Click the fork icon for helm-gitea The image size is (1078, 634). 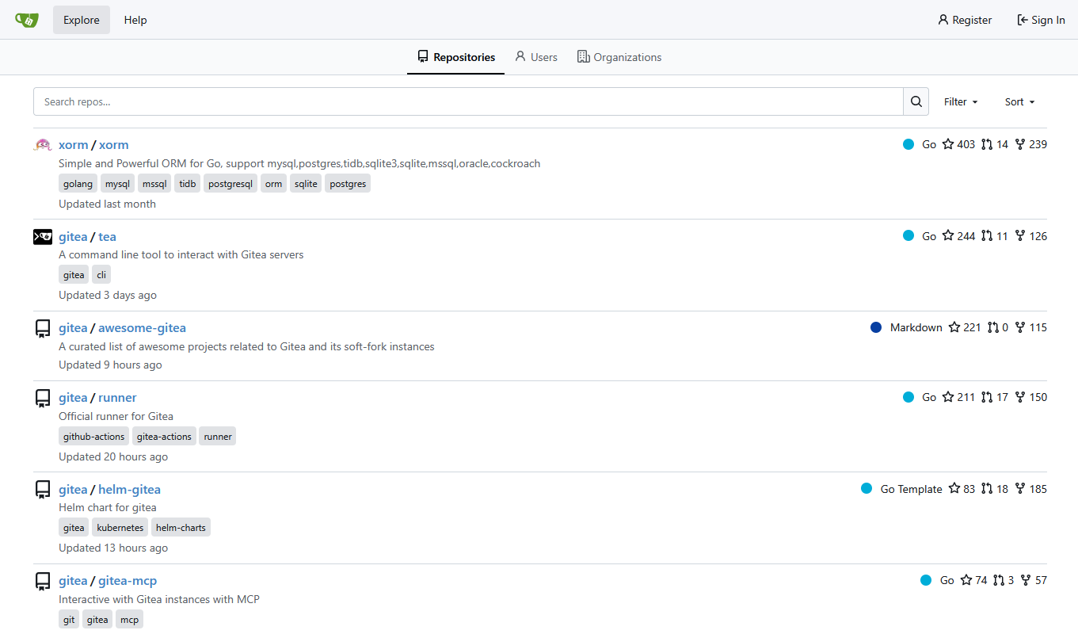(x=1020, y=489)
